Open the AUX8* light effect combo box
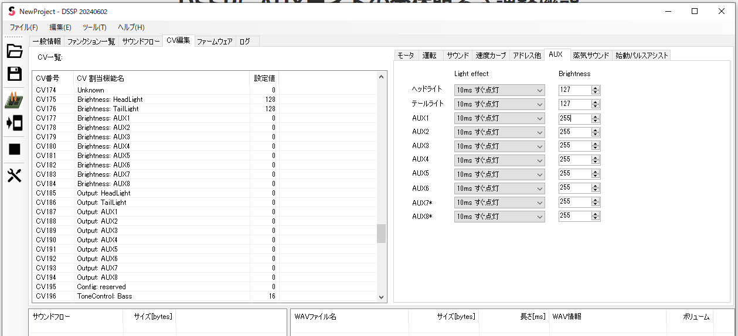This screenshot has width=738, height=336. pos(499,217)
